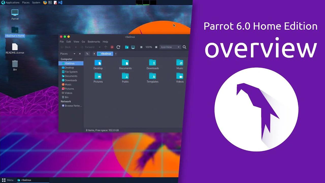Open the text editor launcher in top panel
325x183 pixels.
click(x=55, y=3)
